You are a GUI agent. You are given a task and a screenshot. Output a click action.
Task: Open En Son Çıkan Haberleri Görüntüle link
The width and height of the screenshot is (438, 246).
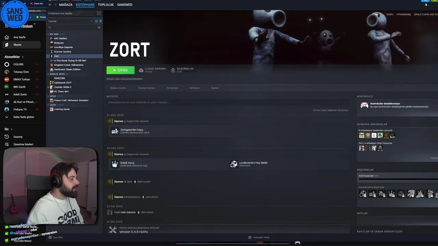[x=331, y=110]
